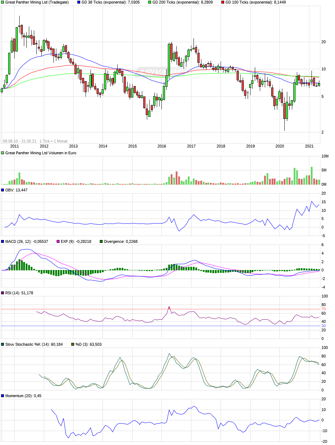The image size is (335, 445).
Task: Click the 'GD 100 Ticks (exponential): 8,1449' label
Action: (256, 2)
